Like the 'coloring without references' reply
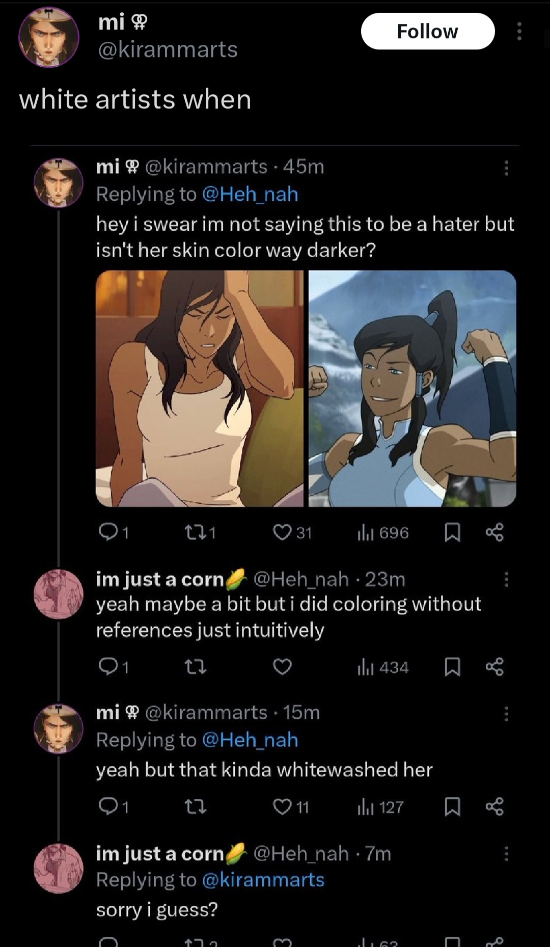Image resolution: width=550 pixels, height=947 pixels. click(x=282, y=667)
